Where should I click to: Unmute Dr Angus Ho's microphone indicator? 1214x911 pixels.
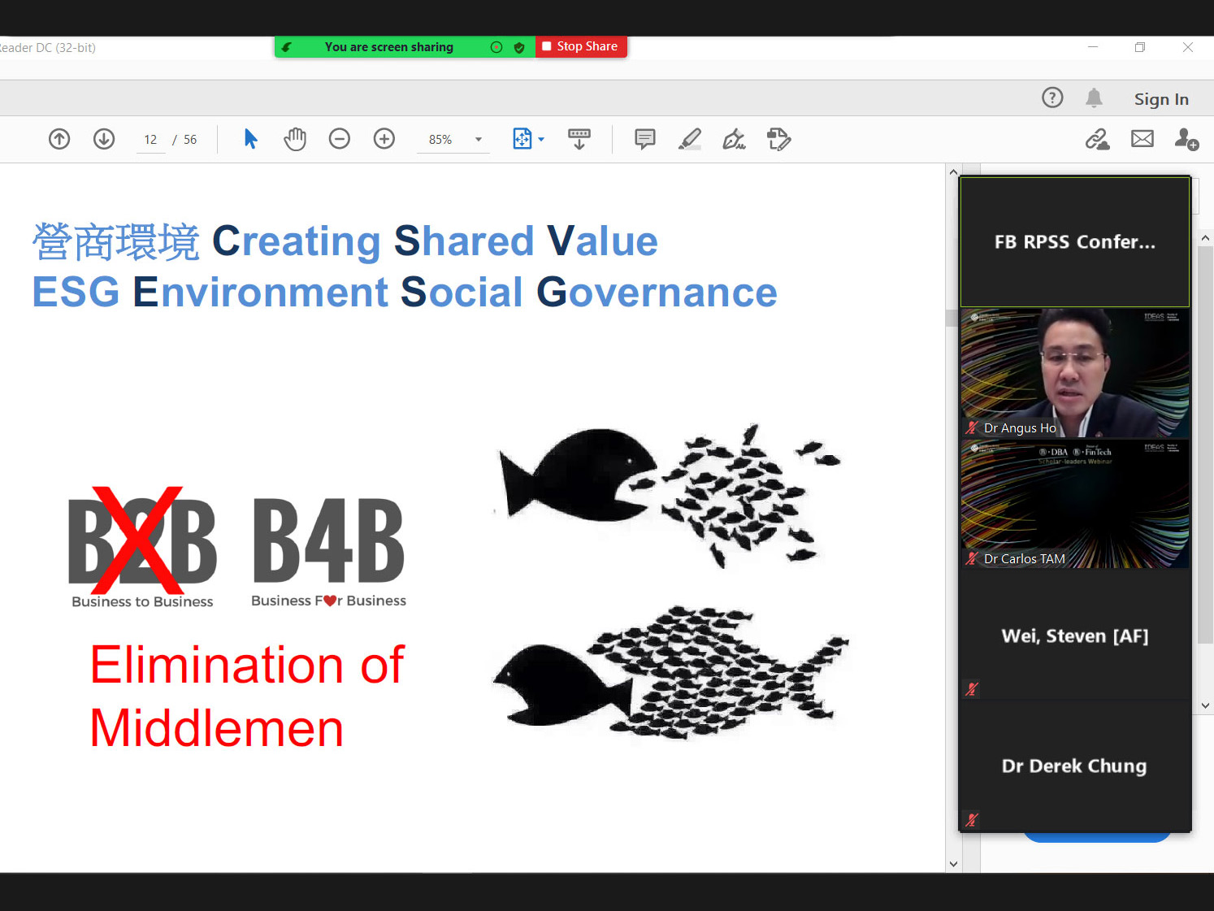970,427
